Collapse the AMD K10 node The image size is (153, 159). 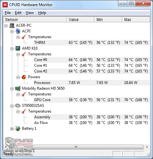pyautogui.click(x=12, y=49)
